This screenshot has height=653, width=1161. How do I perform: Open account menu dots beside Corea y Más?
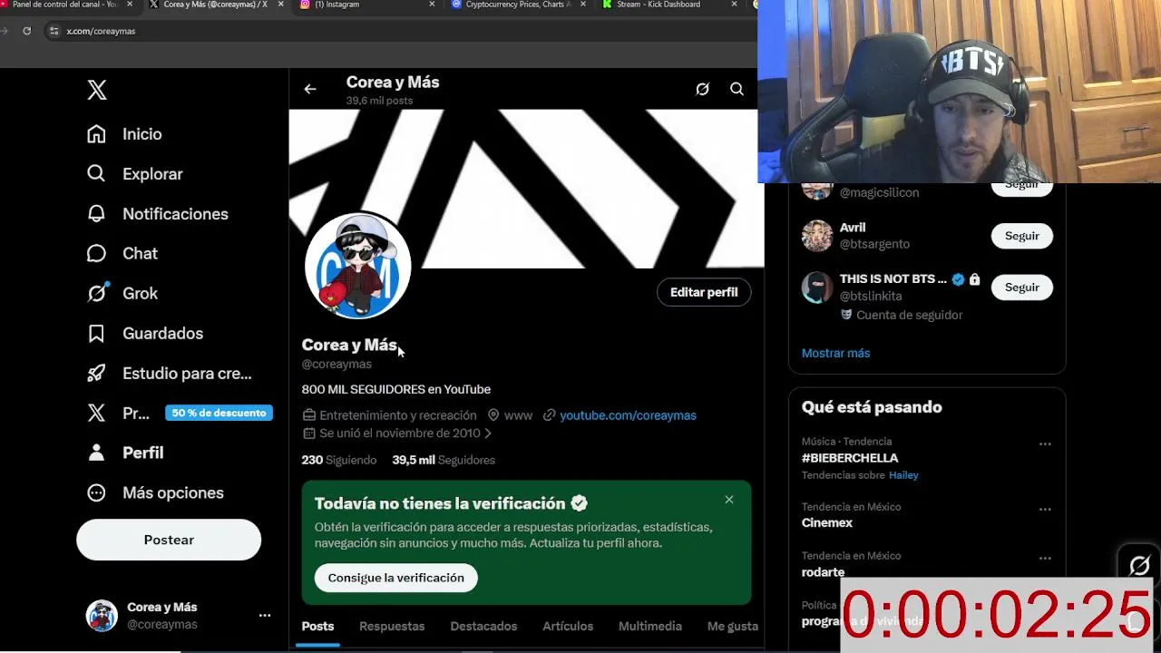[x=265, y=615]
